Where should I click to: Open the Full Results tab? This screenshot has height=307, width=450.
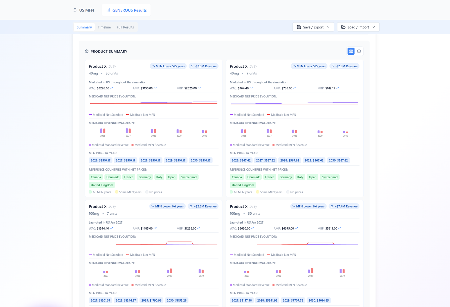tap(125, 27)
